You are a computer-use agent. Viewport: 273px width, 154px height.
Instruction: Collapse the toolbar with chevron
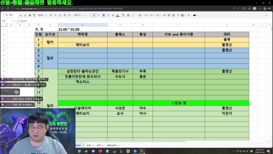pos(266,15)
